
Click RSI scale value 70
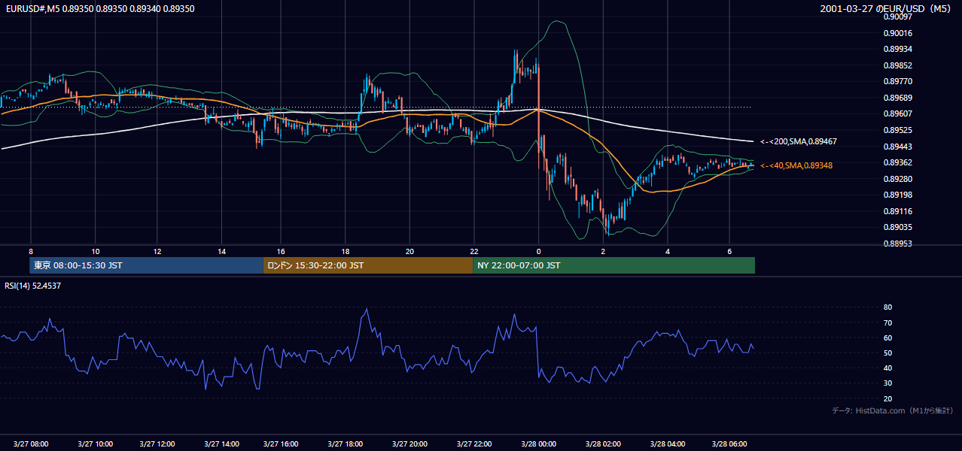[888, 322]
